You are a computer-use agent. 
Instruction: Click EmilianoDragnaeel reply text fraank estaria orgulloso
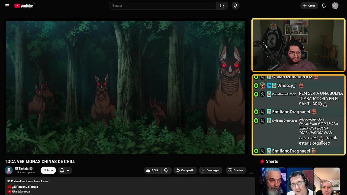[318, 141]
